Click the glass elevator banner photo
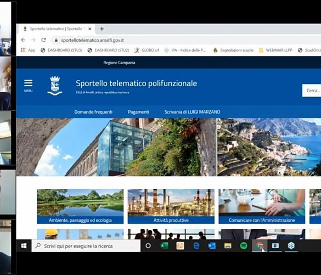The image size is (321, 275). [116, 147]
